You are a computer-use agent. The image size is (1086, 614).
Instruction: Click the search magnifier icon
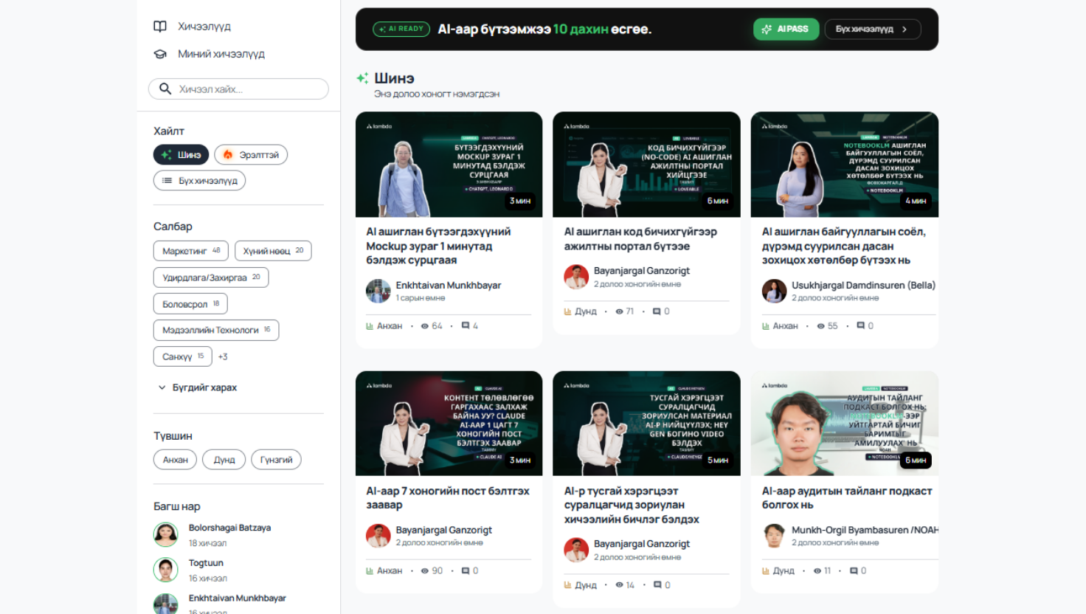pyautogui.click(x=165, y=89)
